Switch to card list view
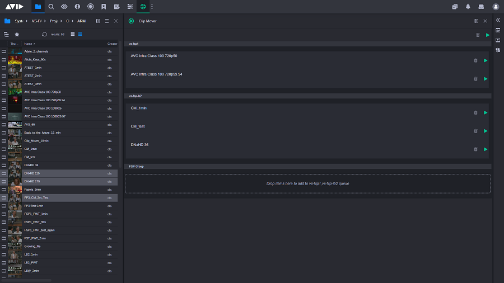 tap(73, 34)
